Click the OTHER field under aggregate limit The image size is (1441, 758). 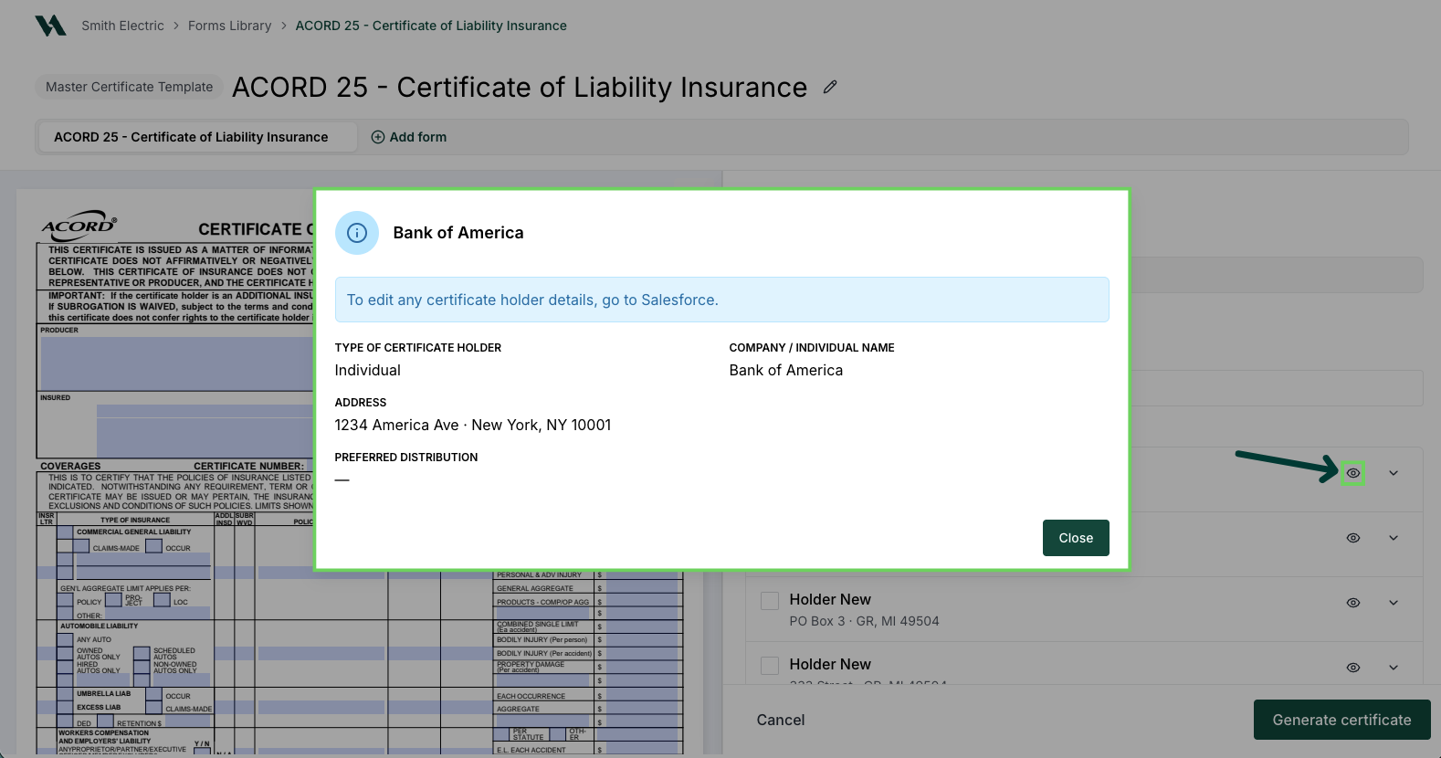[x=157, y=614]
